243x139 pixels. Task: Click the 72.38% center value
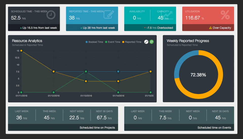coord(198,75)
